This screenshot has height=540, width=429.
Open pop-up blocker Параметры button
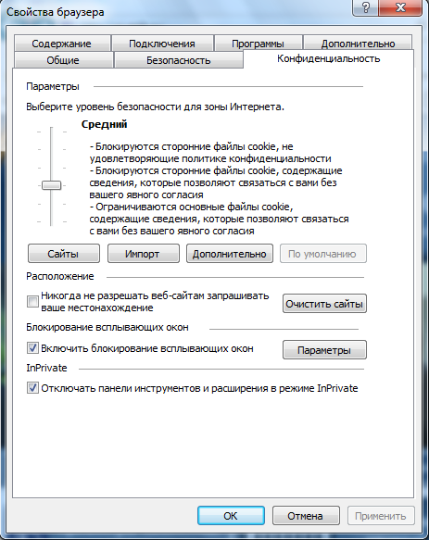click(324, 350)
